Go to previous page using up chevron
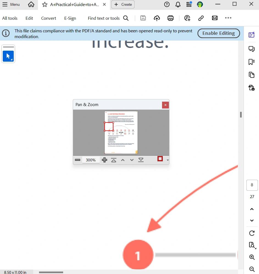The height and width of the screenshot is (274, 259). tap(252, 209)
